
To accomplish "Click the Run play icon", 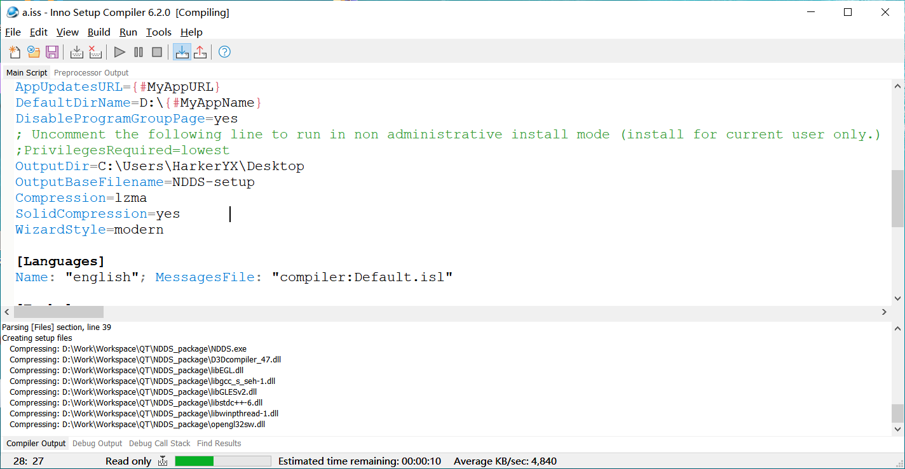I will (x=119, y=52).
